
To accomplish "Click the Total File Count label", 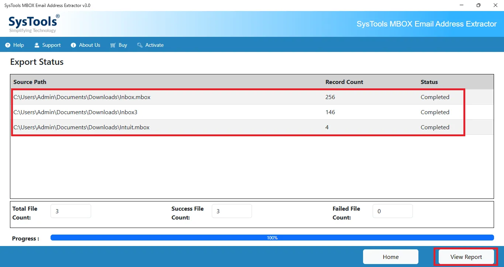I will (x=25, y=213).
